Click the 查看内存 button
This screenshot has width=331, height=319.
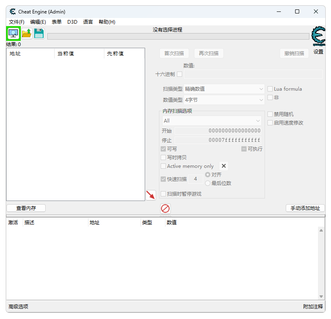point(26,208)
